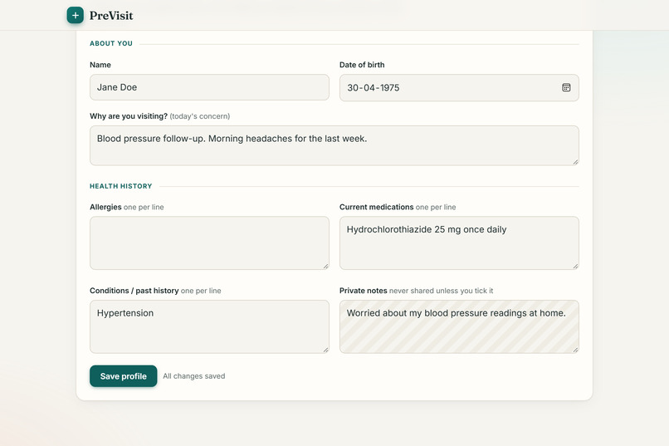This screenshot has width=669, height=446.
Task: Click the Private notes label
Action: (363, 291)
